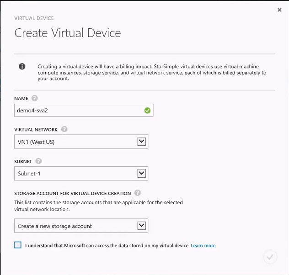
Task: Click the arrow on the virtual network combo box
Action: click(x=142, y=142)
